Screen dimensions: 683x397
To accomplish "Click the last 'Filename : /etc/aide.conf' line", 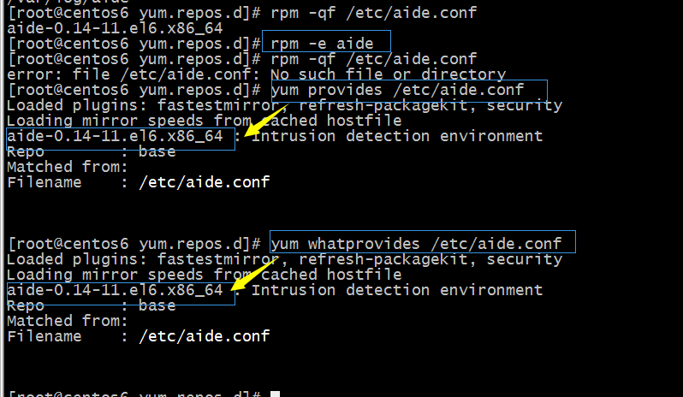I will 139,336.
